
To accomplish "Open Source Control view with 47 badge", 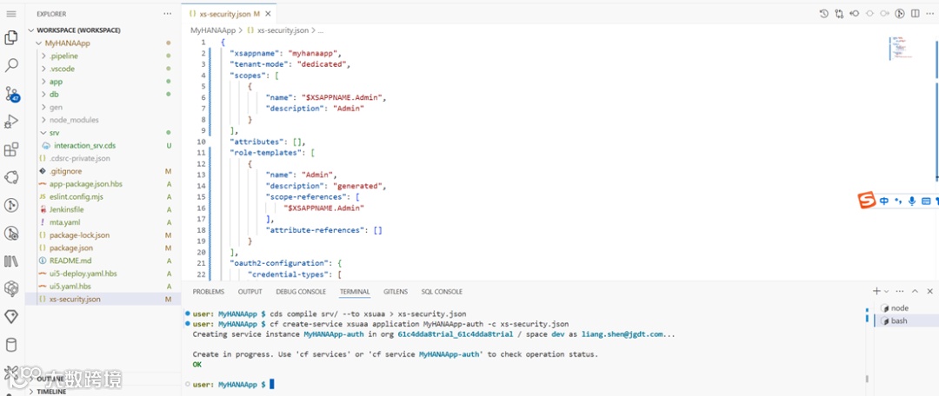I will [x=11, y=95].
